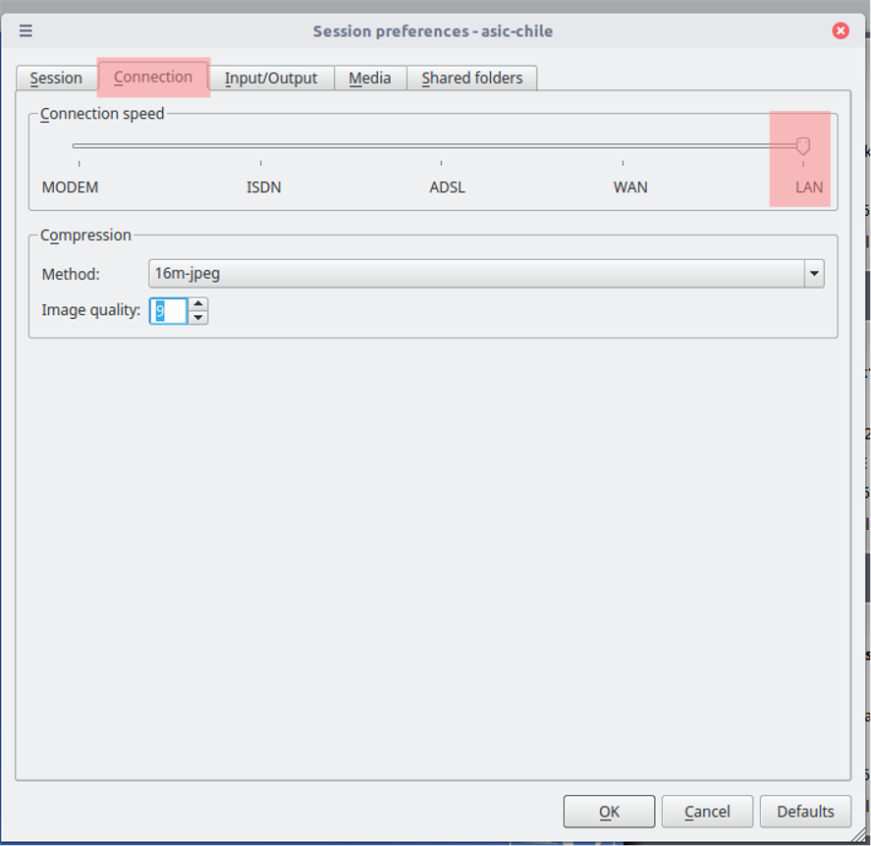Set connection speed to ISDN

[260, 145]
